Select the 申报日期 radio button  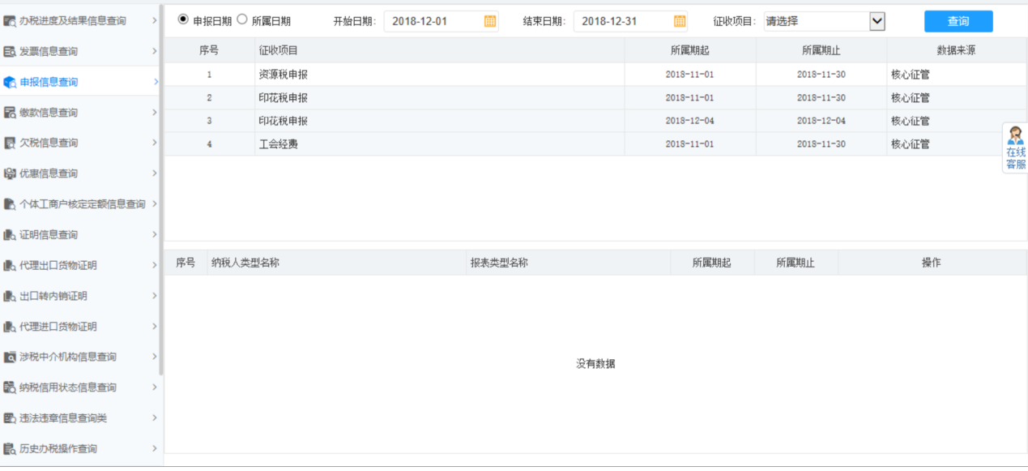pos(183,19)
